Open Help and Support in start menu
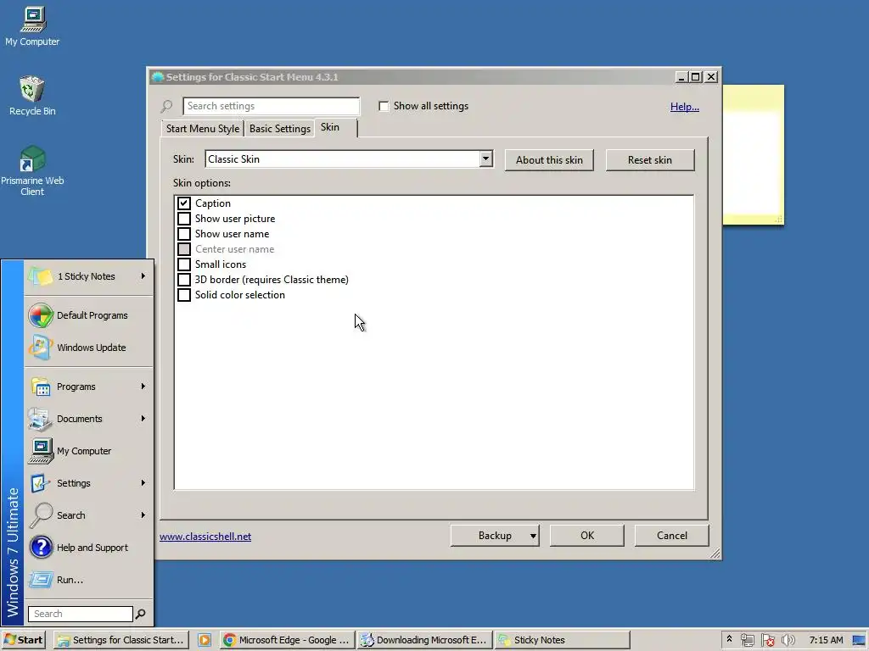Viewport: 869px width, 651px height. coord(88,548)
